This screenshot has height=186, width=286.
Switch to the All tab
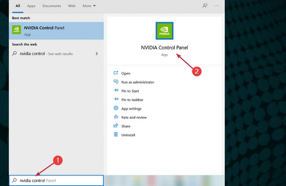pyautogui.click(x=18, y=6)
